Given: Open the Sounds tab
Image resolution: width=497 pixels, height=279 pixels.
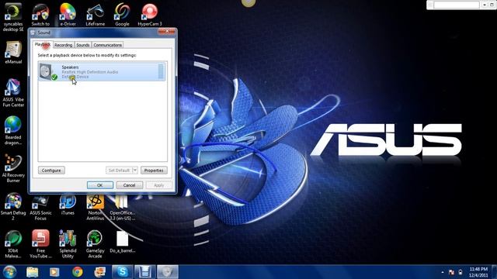Looking at the screenshot, I should coord(83,45).
